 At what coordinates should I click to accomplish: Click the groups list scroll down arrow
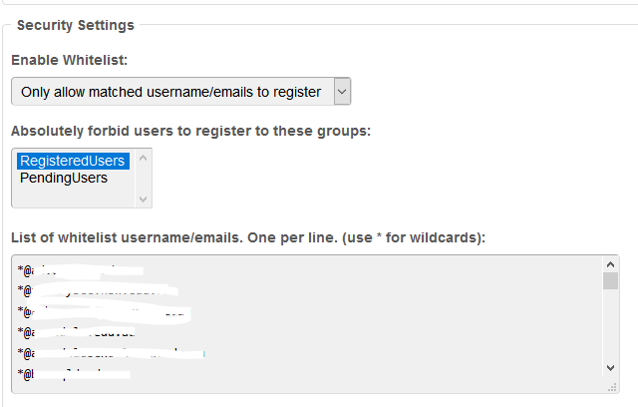[144, 199]
